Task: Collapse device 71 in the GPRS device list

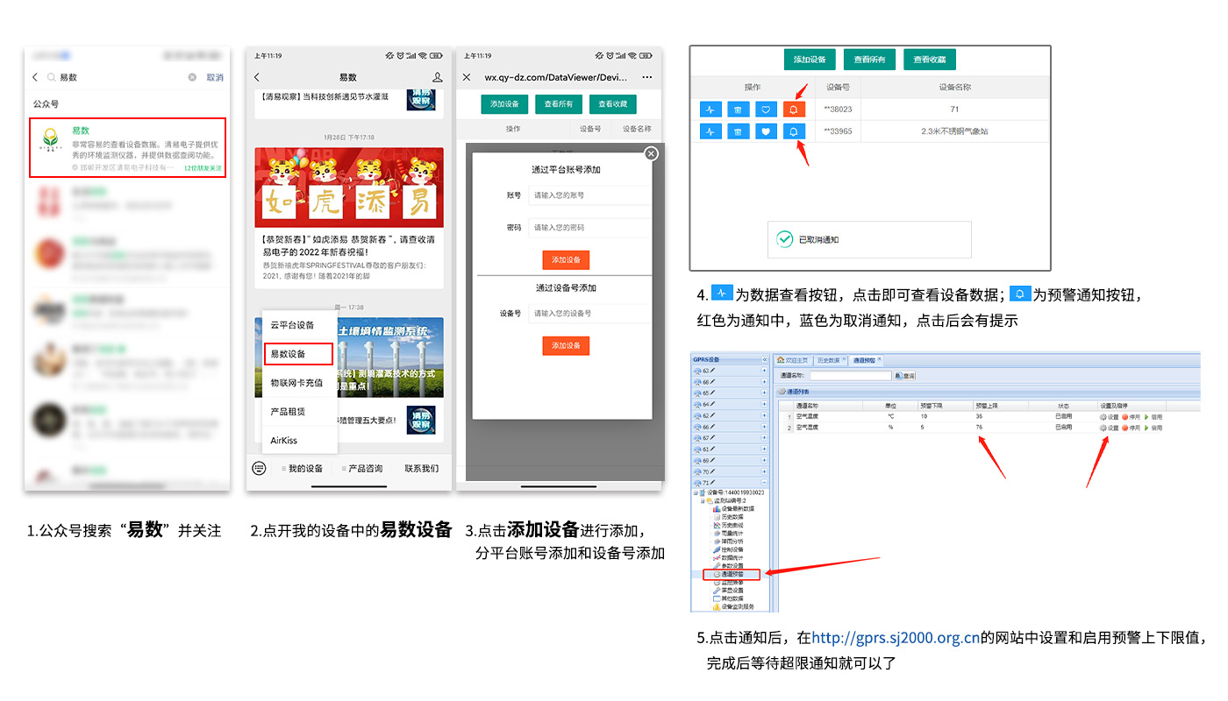Action: (764, 483)
